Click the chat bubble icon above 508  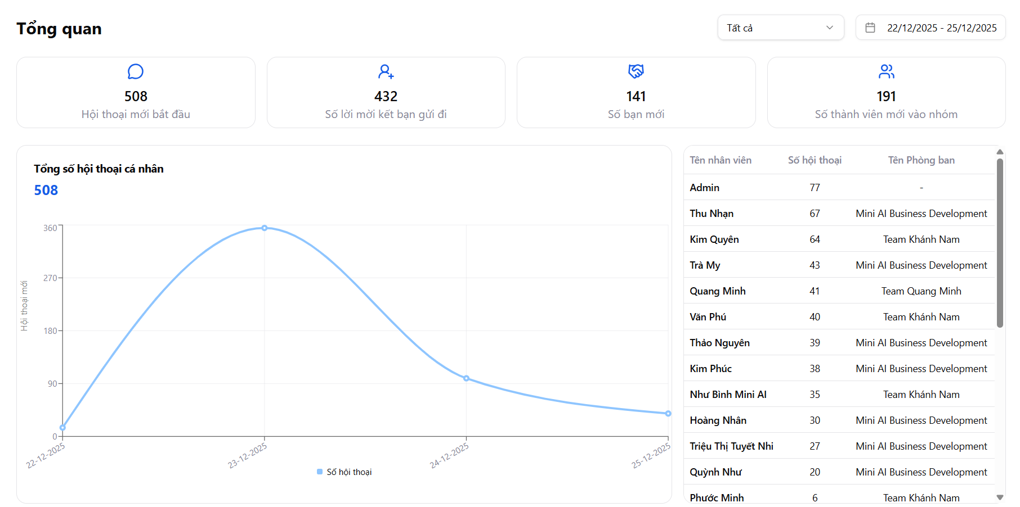pyautogui.click(x=136, y=71)
